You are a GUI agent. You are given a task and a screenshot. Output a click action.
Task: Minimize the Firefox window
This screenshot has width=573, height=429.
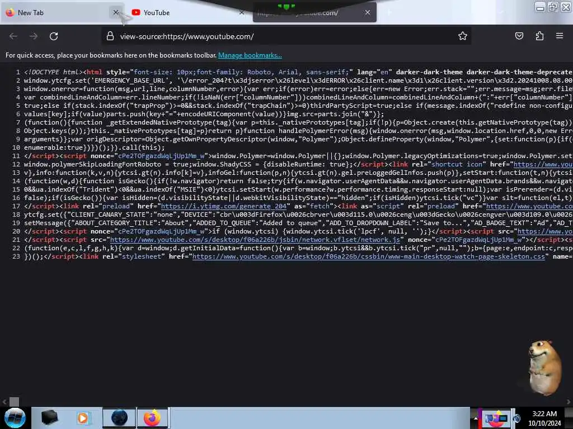click(x=540, y=7)
